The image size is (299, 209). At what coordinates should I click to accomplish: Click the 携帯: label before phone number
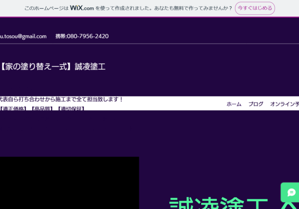click(61, 36)
